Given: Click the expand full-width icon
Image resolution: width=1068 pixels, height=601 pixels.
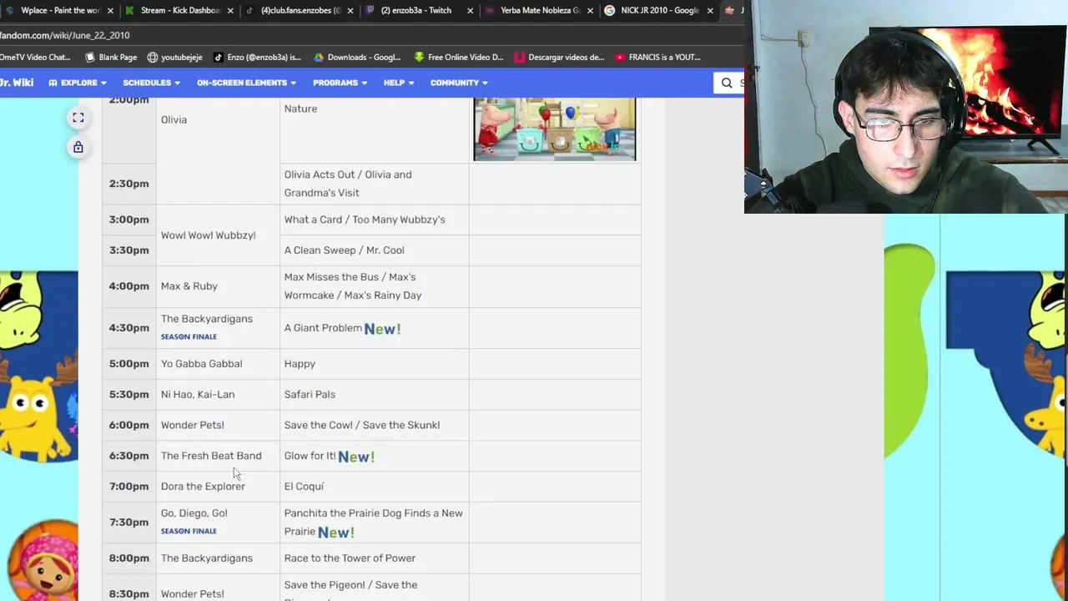Looking at the screenshot, I should coord(78,119).
